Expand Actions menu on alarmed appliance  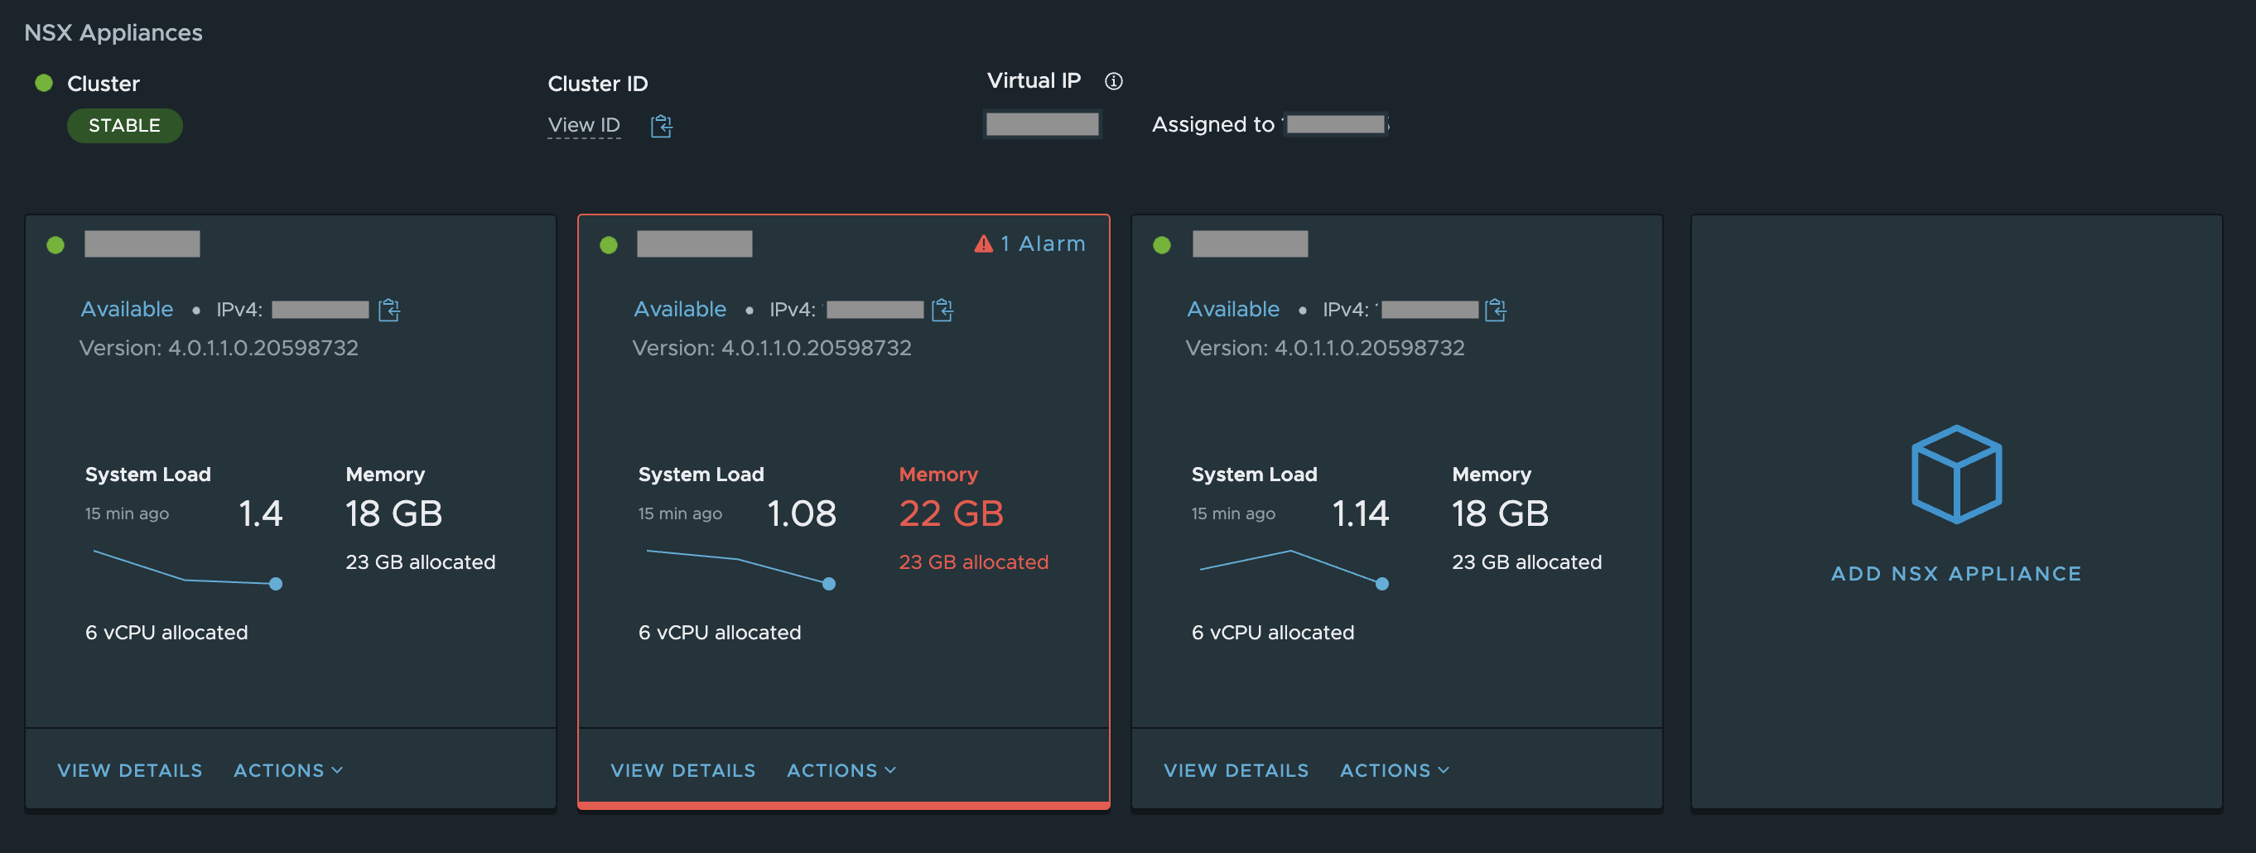point(841,770)
